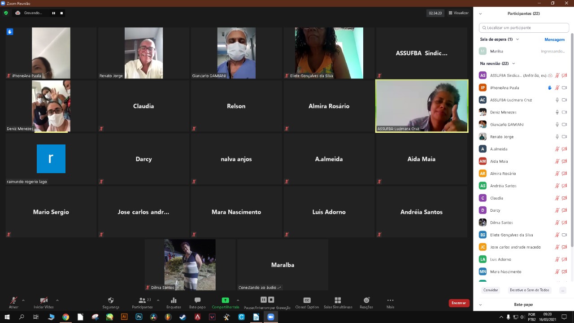Open the Mais options icon
This screenshot has width=574, height=323.
(x=390, y=300)
